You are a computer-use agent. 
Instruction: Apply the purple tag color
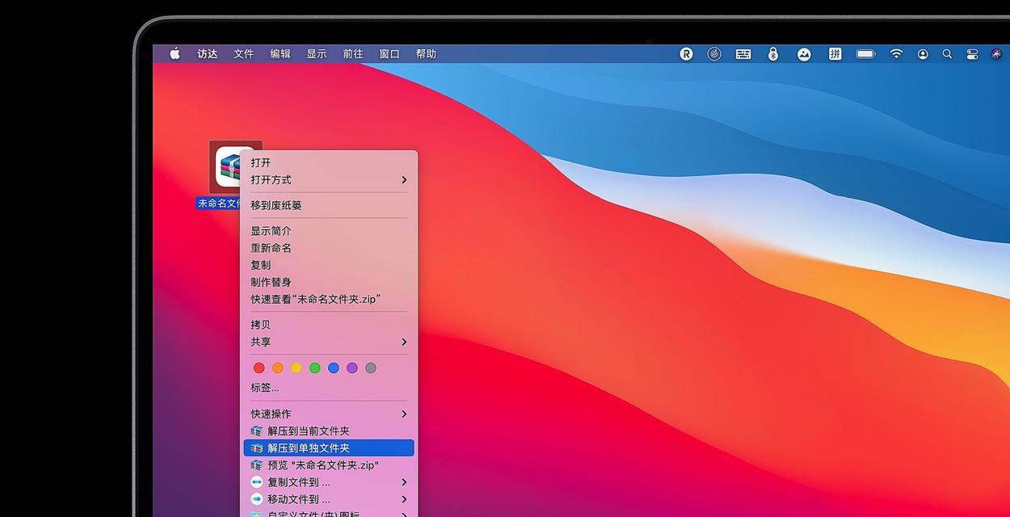coord(352,368)
